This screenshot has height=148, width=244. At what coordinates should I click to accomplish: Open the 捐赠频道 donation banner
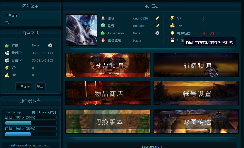196,65
